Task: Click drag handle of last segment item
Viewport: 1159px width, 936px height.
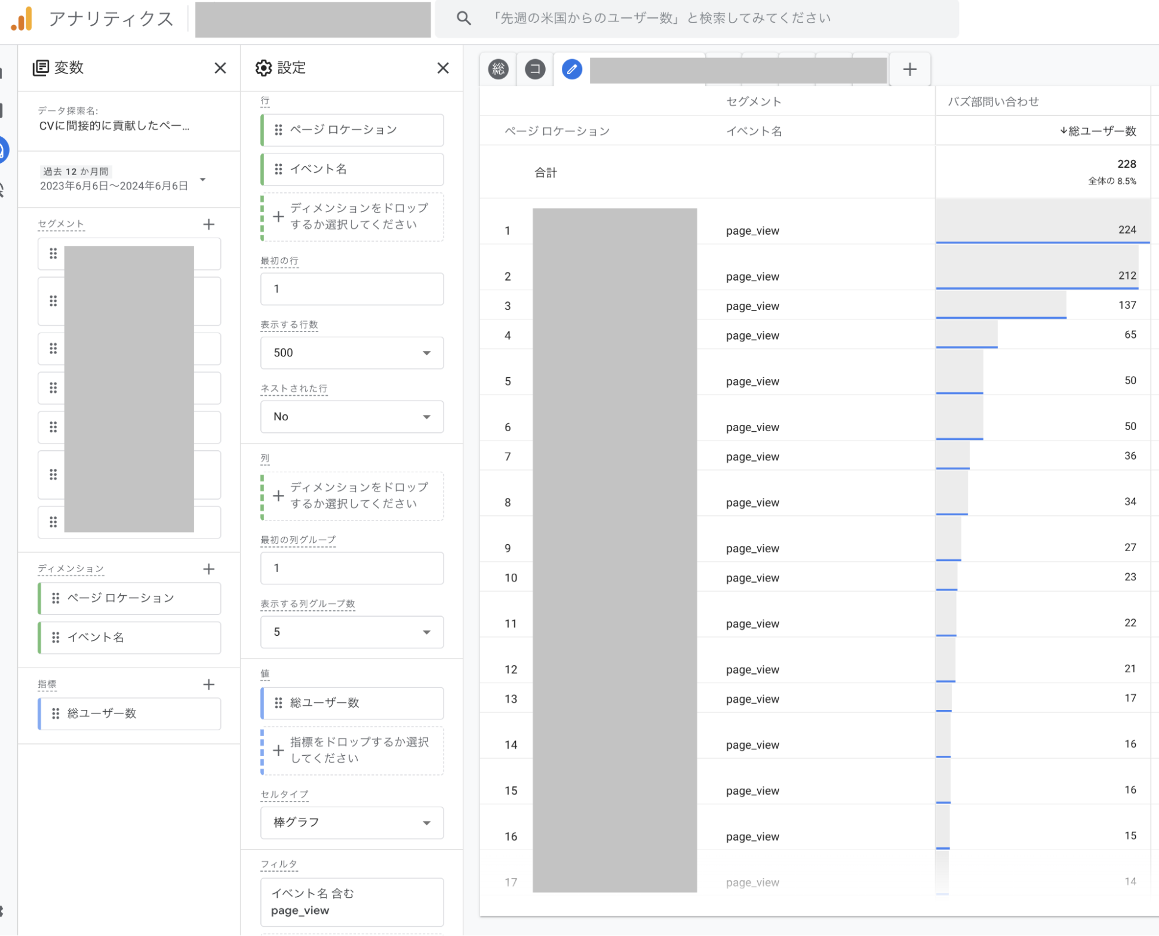Action: click(53, 523)
